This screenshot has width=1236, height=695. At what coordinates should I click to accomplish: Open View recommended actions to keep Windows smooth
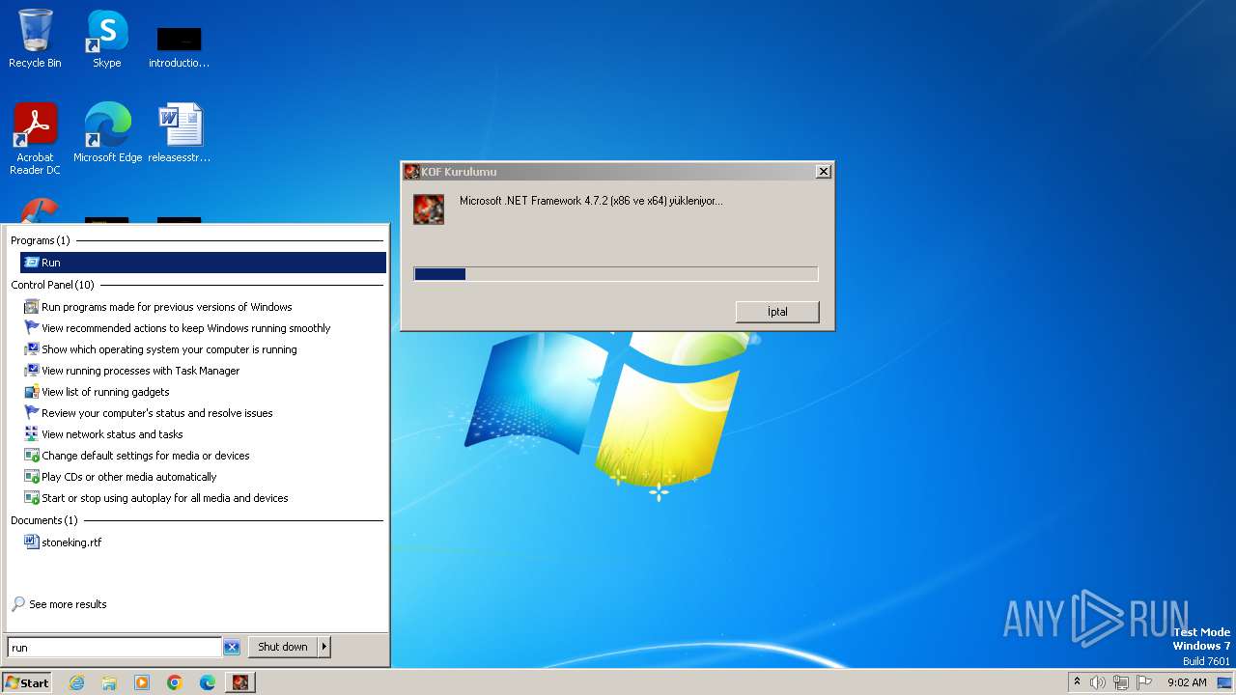(x=177, y=328)
